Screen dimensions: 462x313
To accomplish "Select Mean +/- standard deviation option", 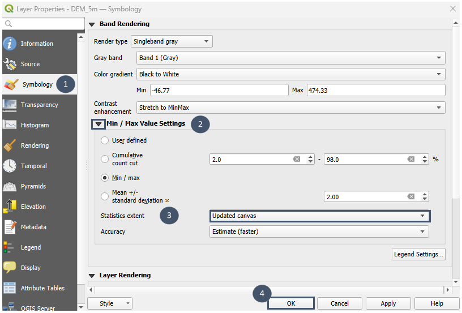I will 105,196.
